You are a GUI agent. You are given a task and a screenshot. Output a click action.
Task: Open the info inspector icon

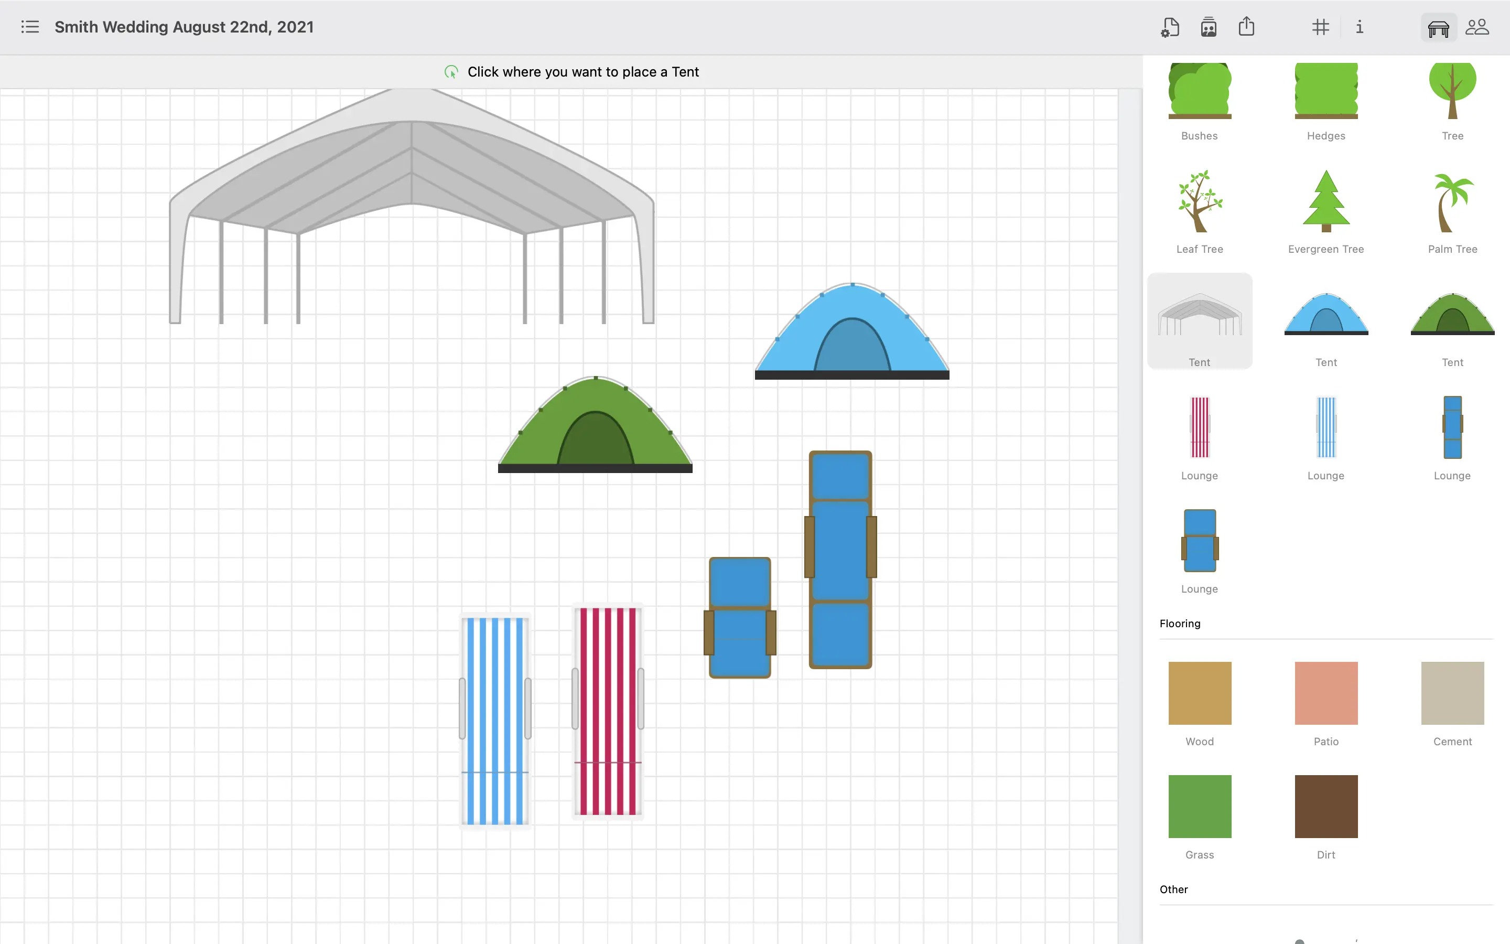[1359, 27]
